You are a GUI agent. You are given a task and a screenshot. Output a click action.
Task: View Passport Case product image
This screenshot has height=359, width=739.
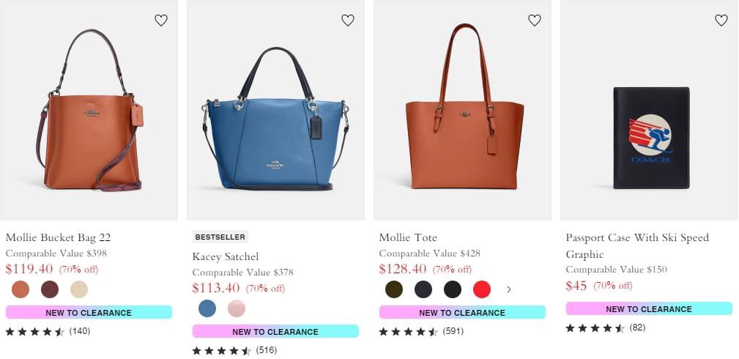tap(650, 110)
